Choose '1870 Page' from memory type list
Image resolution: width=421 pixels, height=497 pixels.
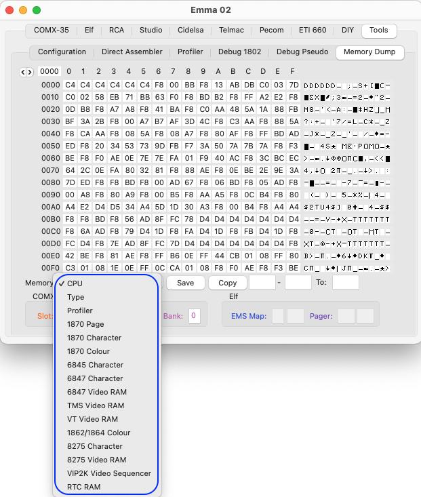(85, 324)
